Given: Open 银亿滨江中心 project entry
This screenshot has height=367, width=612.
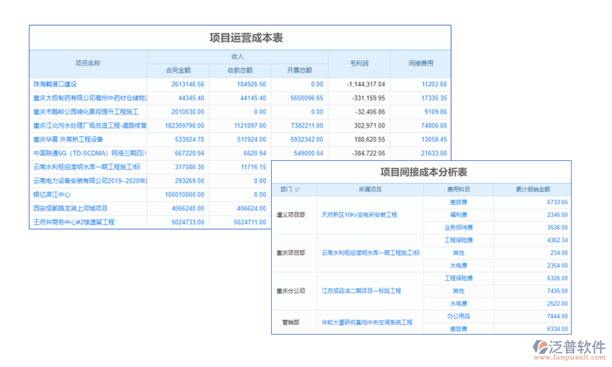Looking at the screenshot, I should (x=52, y=195).
